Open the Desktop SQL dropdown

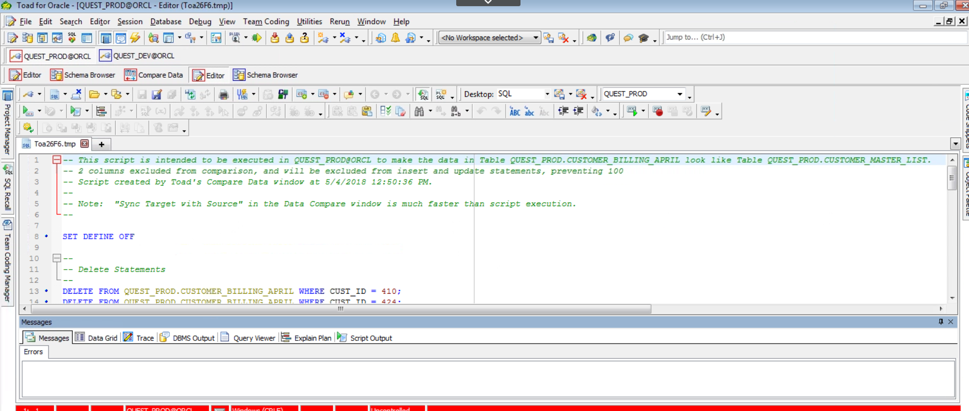(x=547, y=94)
